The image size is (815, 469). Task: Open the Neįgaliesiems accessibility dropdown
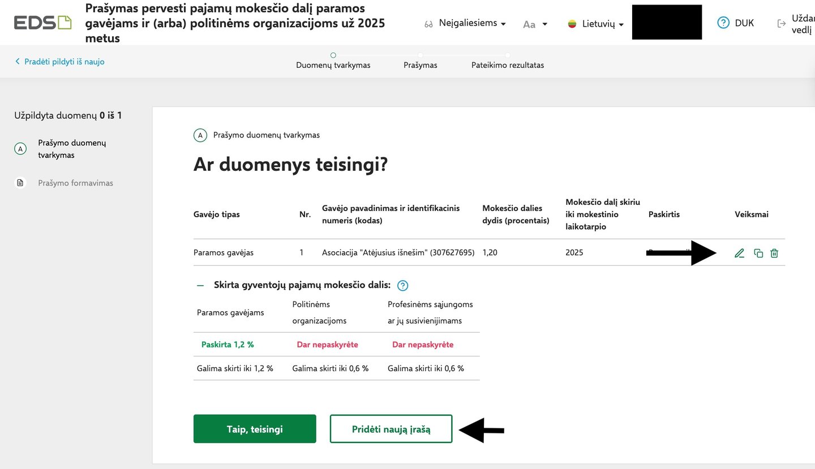[465, 23]
